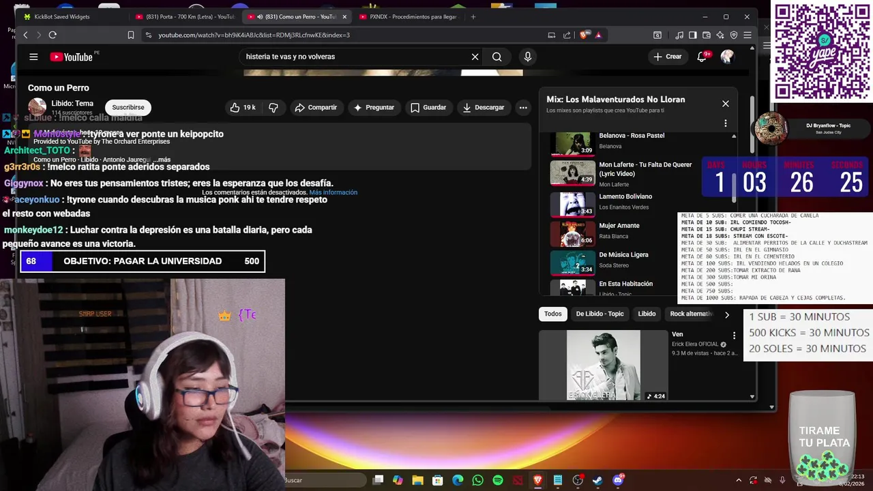Select the Libido filter chip
This screenshot has height=491, width=873.
(647, 314)
